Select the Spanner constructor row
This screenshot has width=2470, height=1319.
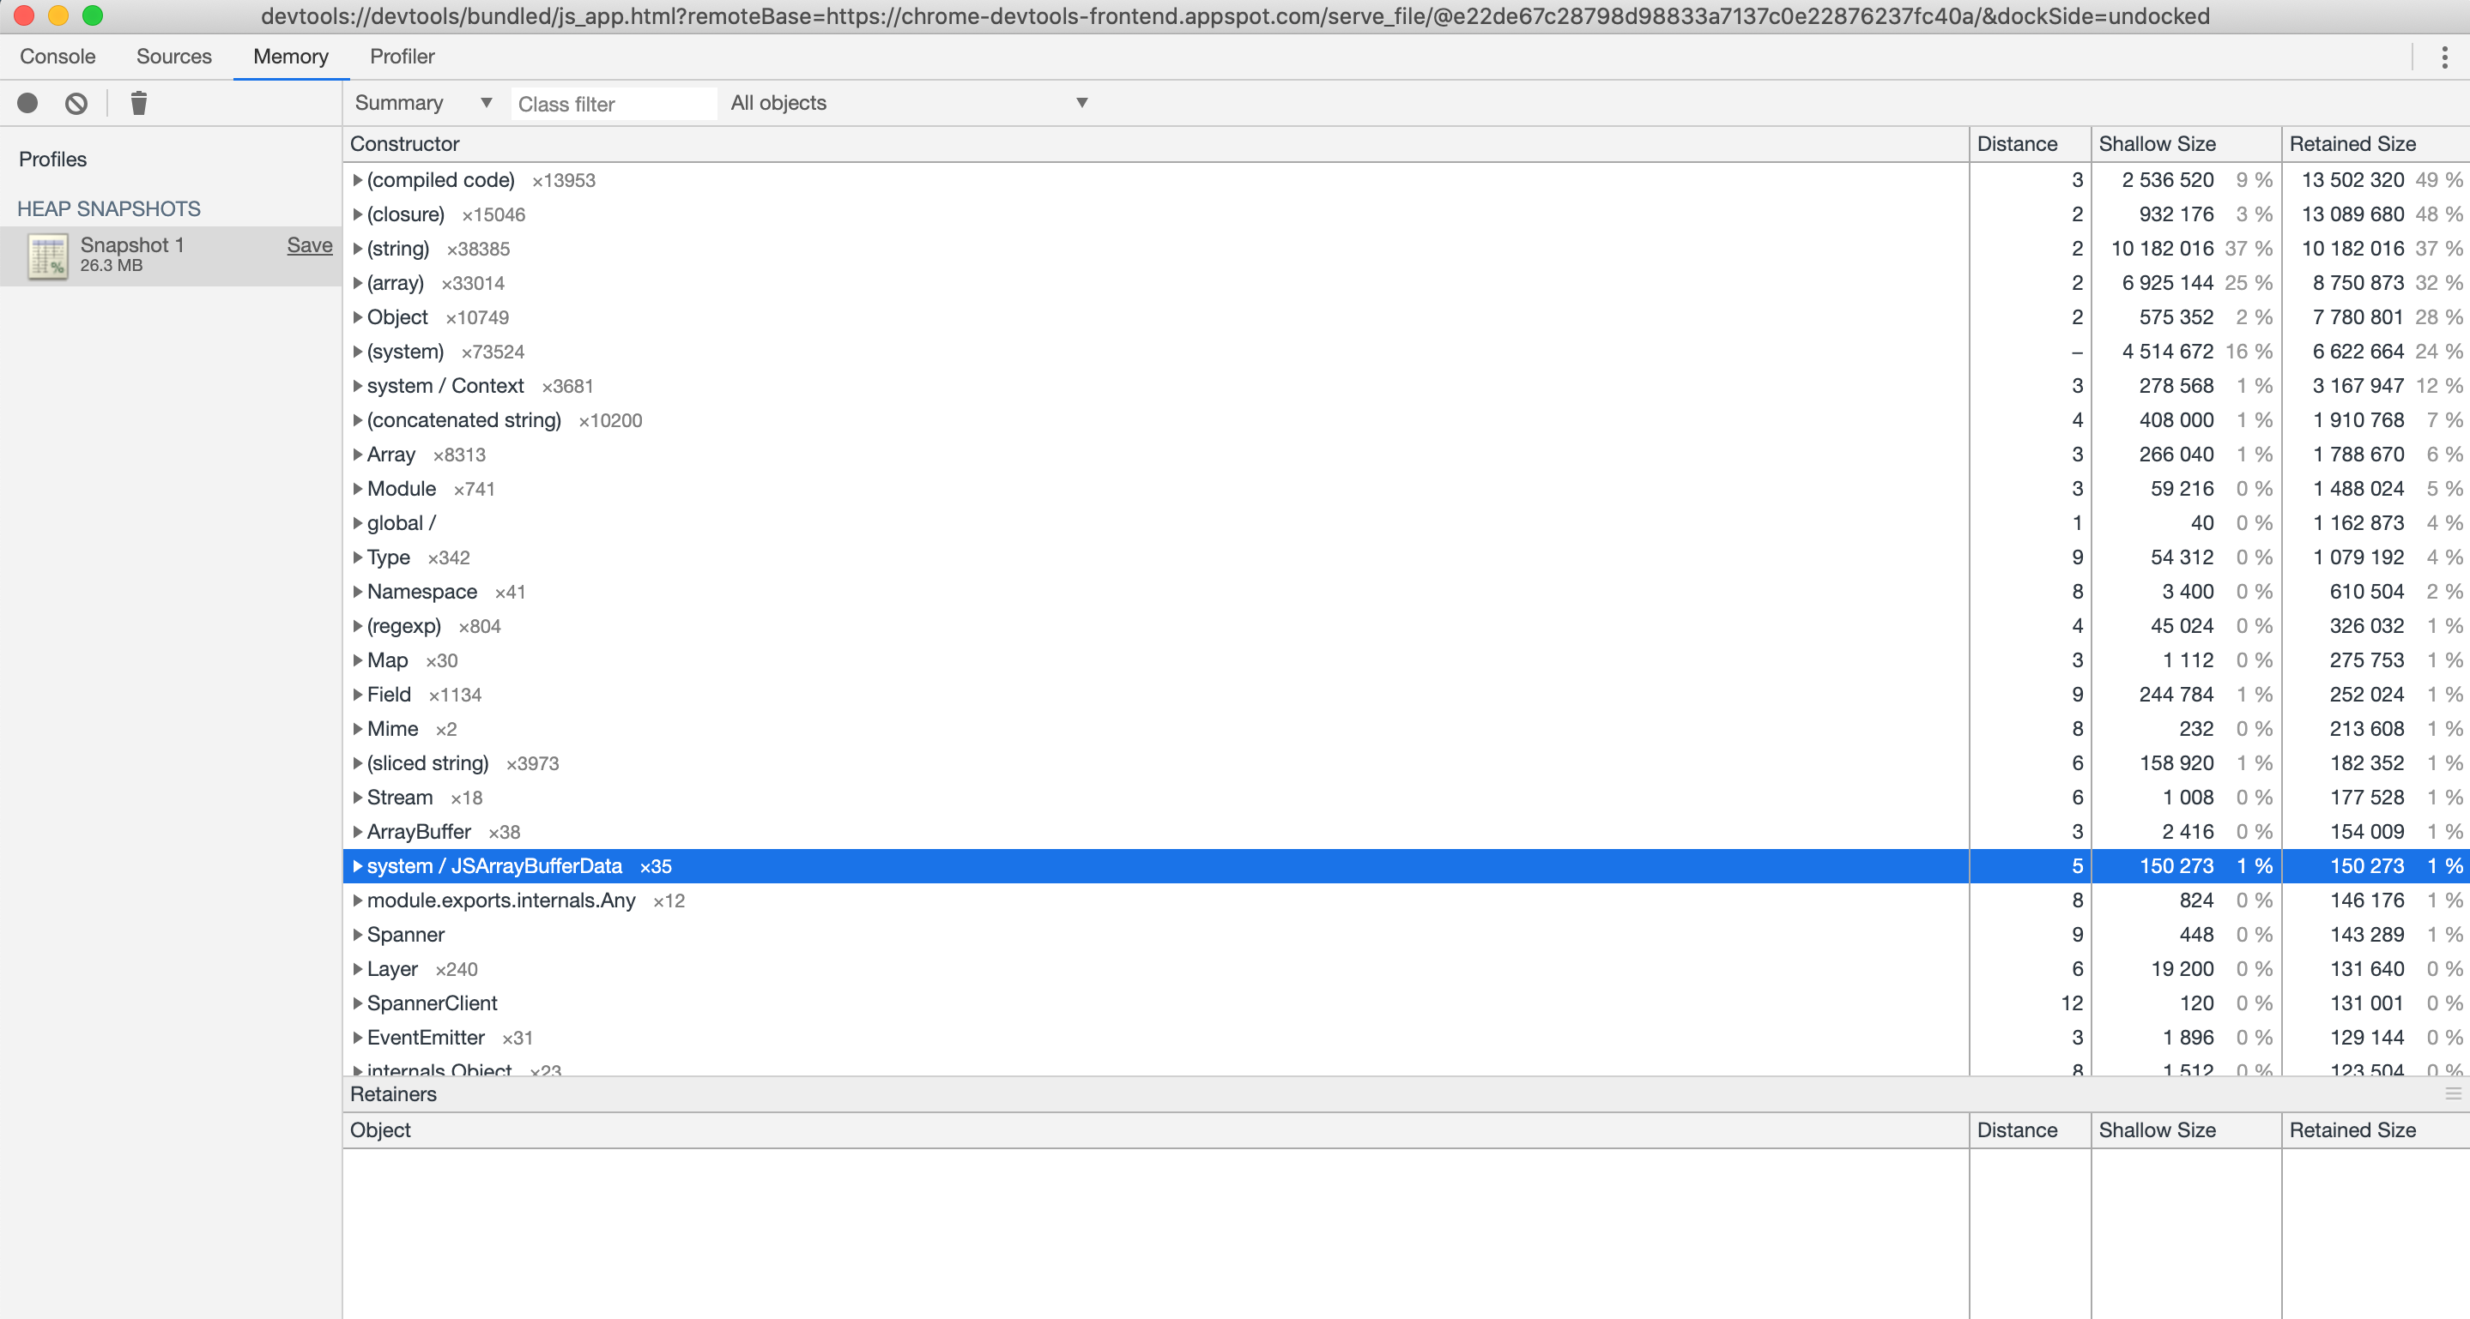pos(406,934)
